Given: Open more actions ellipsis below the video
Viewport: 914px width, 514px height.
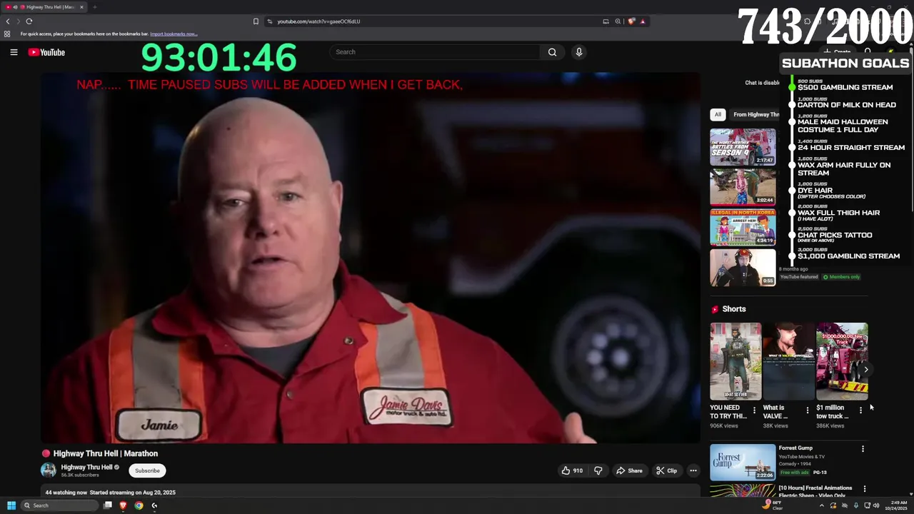Looking at the screenshot, I should click(x=693, y=470).
